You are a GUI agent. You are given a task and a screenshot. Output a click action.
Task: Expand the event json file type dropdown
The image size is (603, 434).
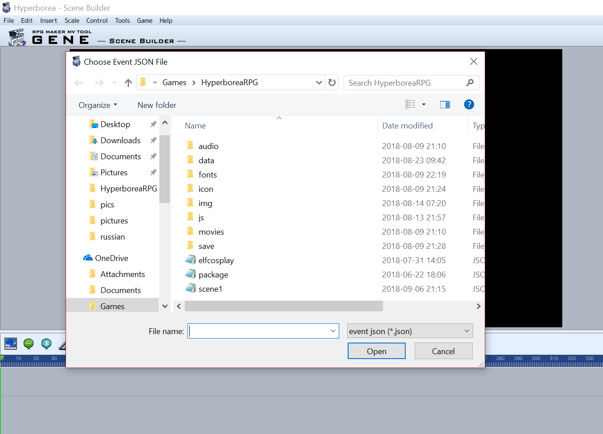click(466, 331)
